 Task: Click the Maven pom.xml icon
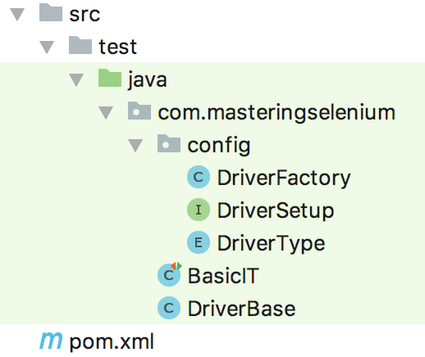click(51, 341)
